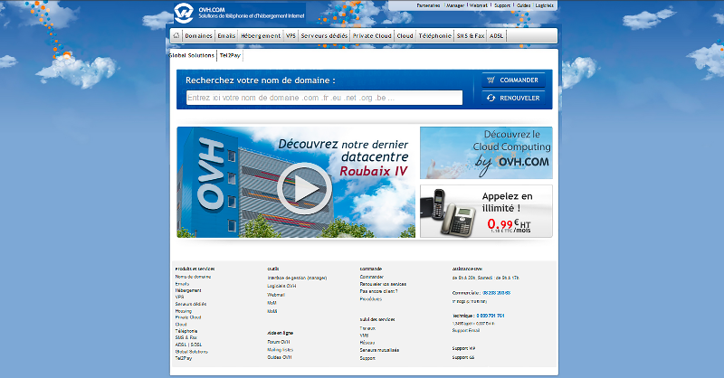Play the Roubaix IV datacentre video

click(304, 188)
